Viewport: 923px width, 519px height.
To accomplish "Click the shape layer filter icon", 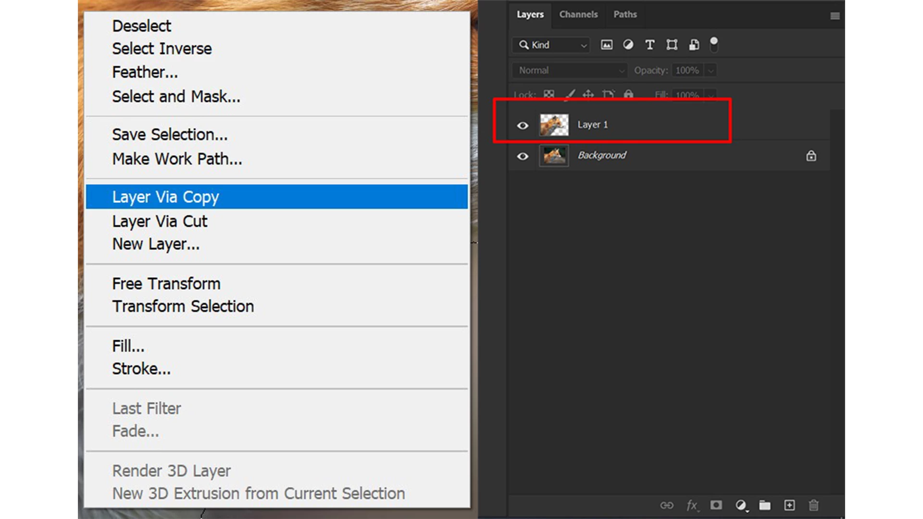I will (x=672, y=45).
